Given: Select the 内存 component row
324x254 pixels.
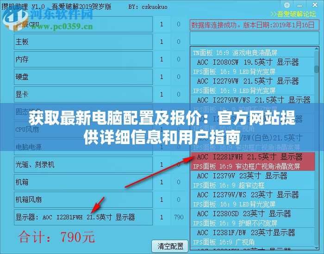Looking at the screenshot, I should (x=83, y=60).
